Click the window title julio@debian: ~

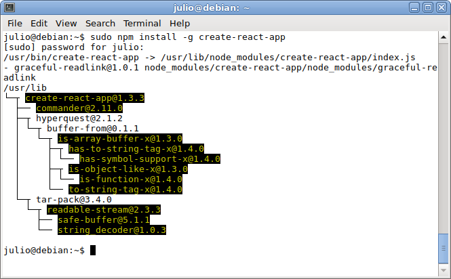pos(212,7)
